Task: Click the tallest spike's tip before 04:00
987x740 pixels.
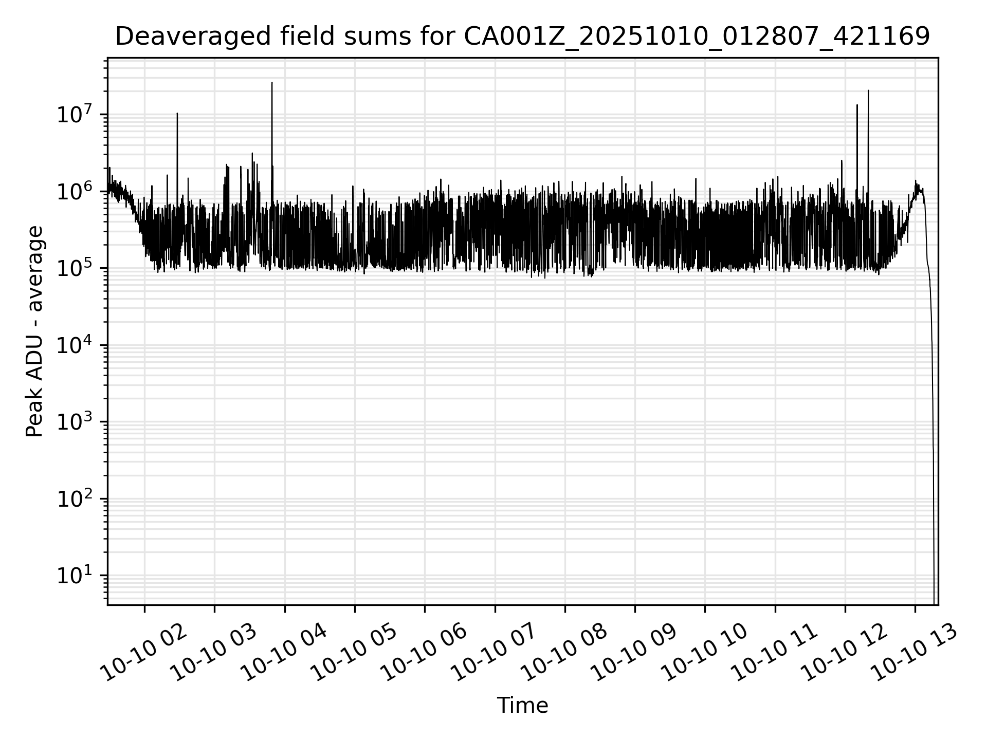Action: (272, 83)
